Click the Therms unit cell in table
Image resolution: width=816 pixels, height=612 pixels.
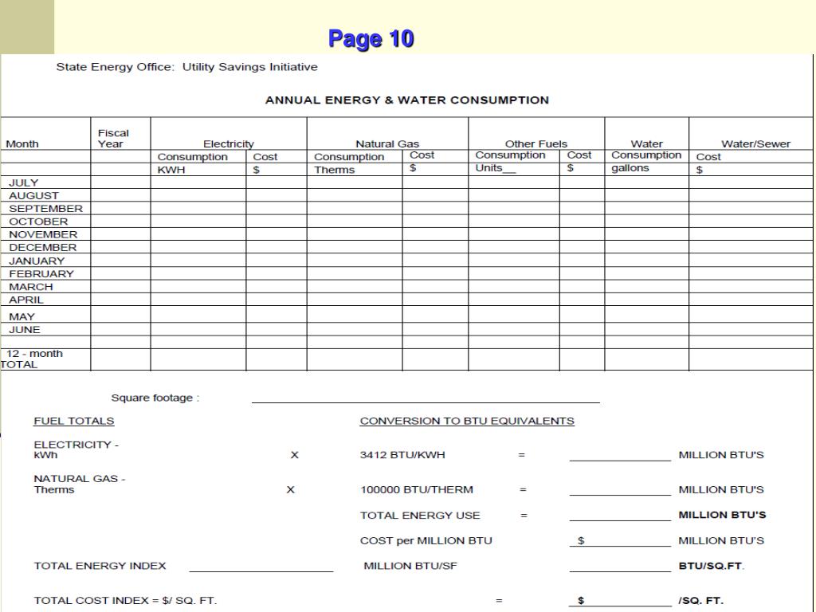pyautogui.click(x=334, y=170)
